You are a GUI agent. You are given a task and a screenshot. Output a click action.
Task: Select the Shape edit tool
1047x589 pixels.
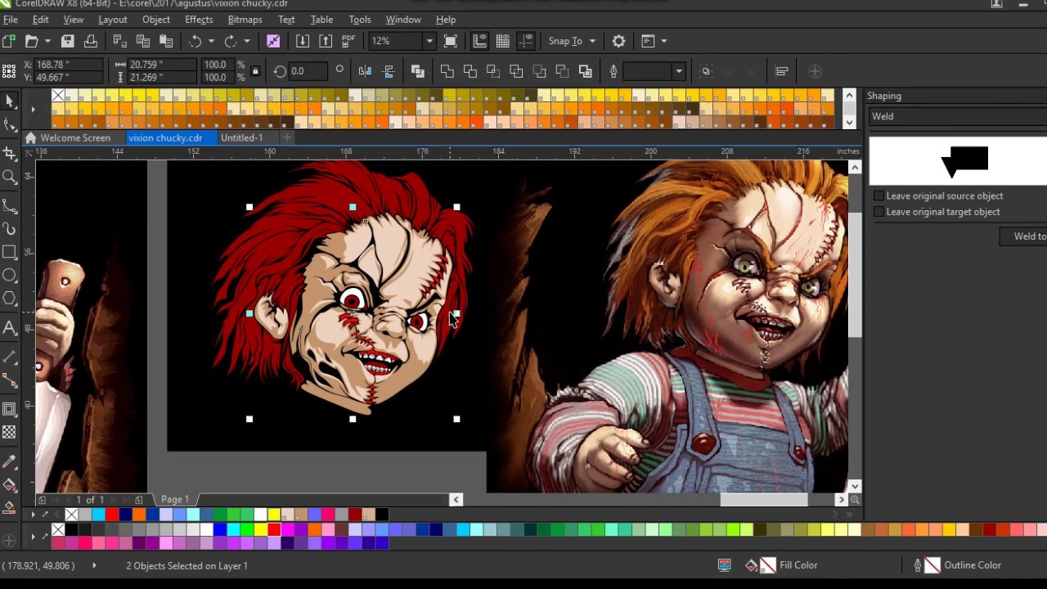click(10, 124)
